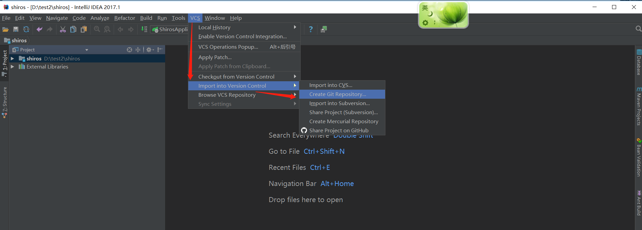Click the Synchronize refresh toolbar icon
Viewport: 642px width, 230px height.
(26, 30)
